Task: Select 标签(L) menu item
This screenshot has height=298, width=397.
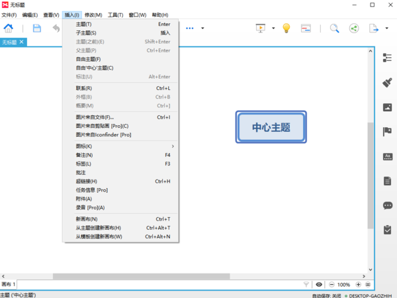Action: click(120, 164)
